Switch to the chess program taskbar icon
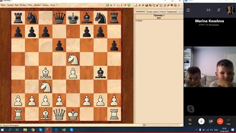The height and width of the screenshot is (133, 236). (48, 130)
